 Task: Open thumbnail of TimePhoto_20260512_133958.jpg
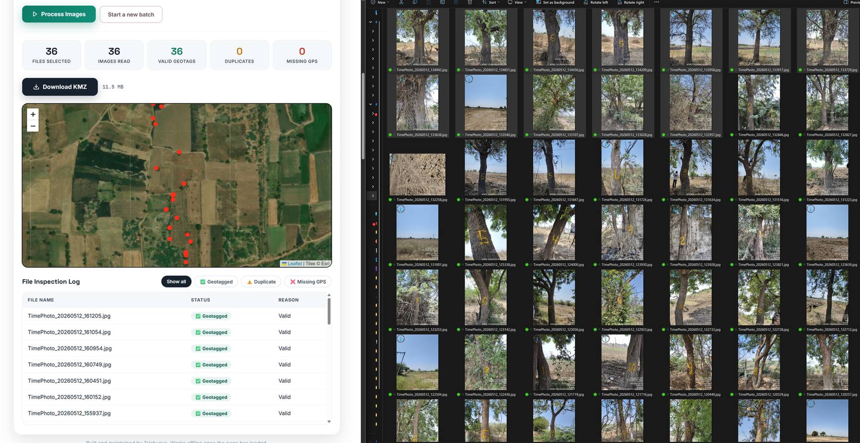point(690,38)
